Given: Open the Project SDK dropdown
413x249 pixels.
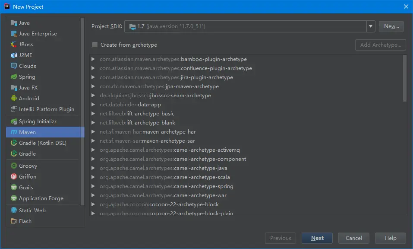Looking at the screenshot, I should click(x=371, y=26).
